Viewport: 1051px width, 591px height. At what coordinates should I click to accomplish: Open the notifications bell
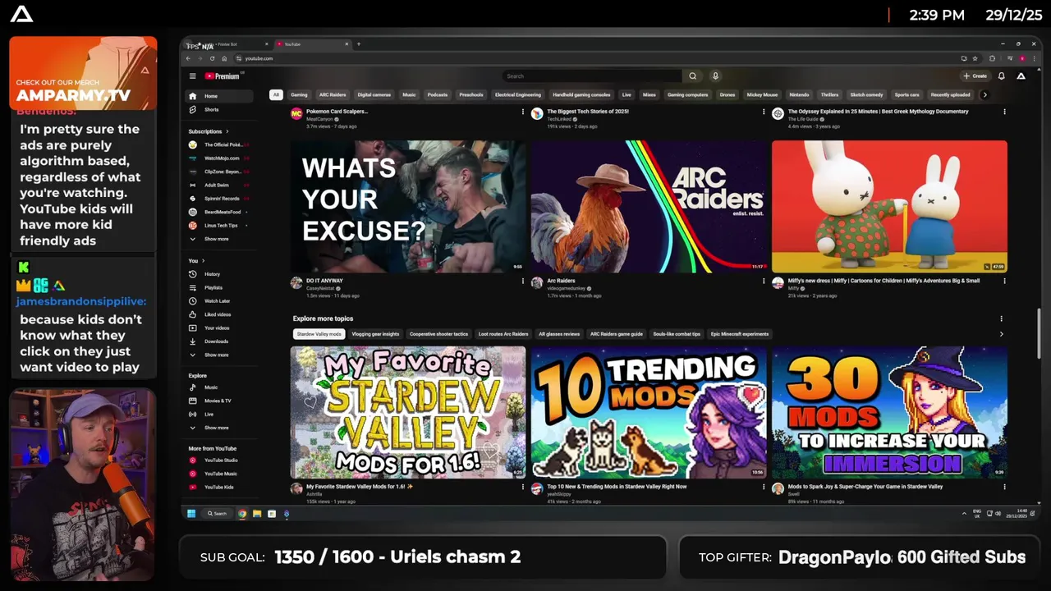(1001, 76)
